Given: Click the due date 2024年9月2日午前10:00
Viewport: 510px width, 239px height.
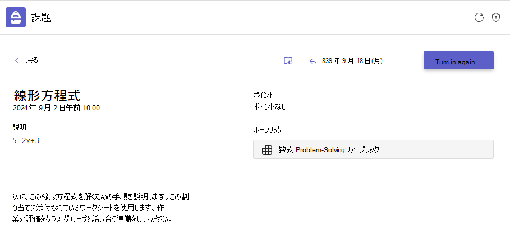Looking at the screenshot, I should click(56, 108).
